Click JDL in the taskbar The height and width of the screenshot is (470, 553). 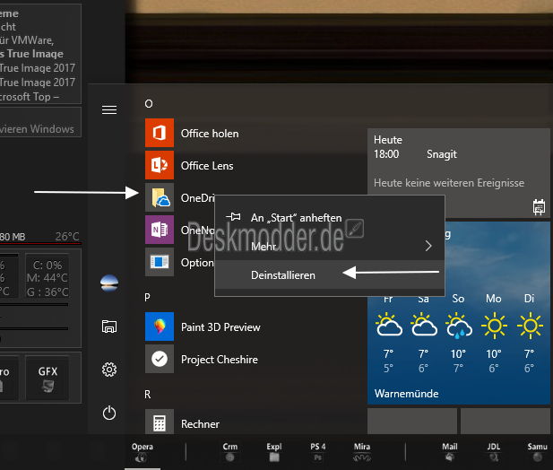pos(493,452)
